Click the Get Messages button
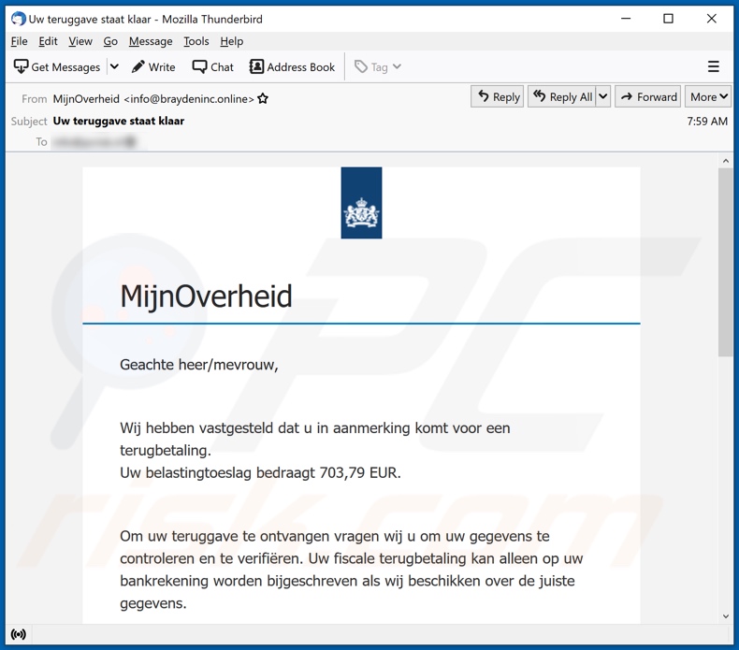This screenshot has height=650, width=739. (56, 67)
